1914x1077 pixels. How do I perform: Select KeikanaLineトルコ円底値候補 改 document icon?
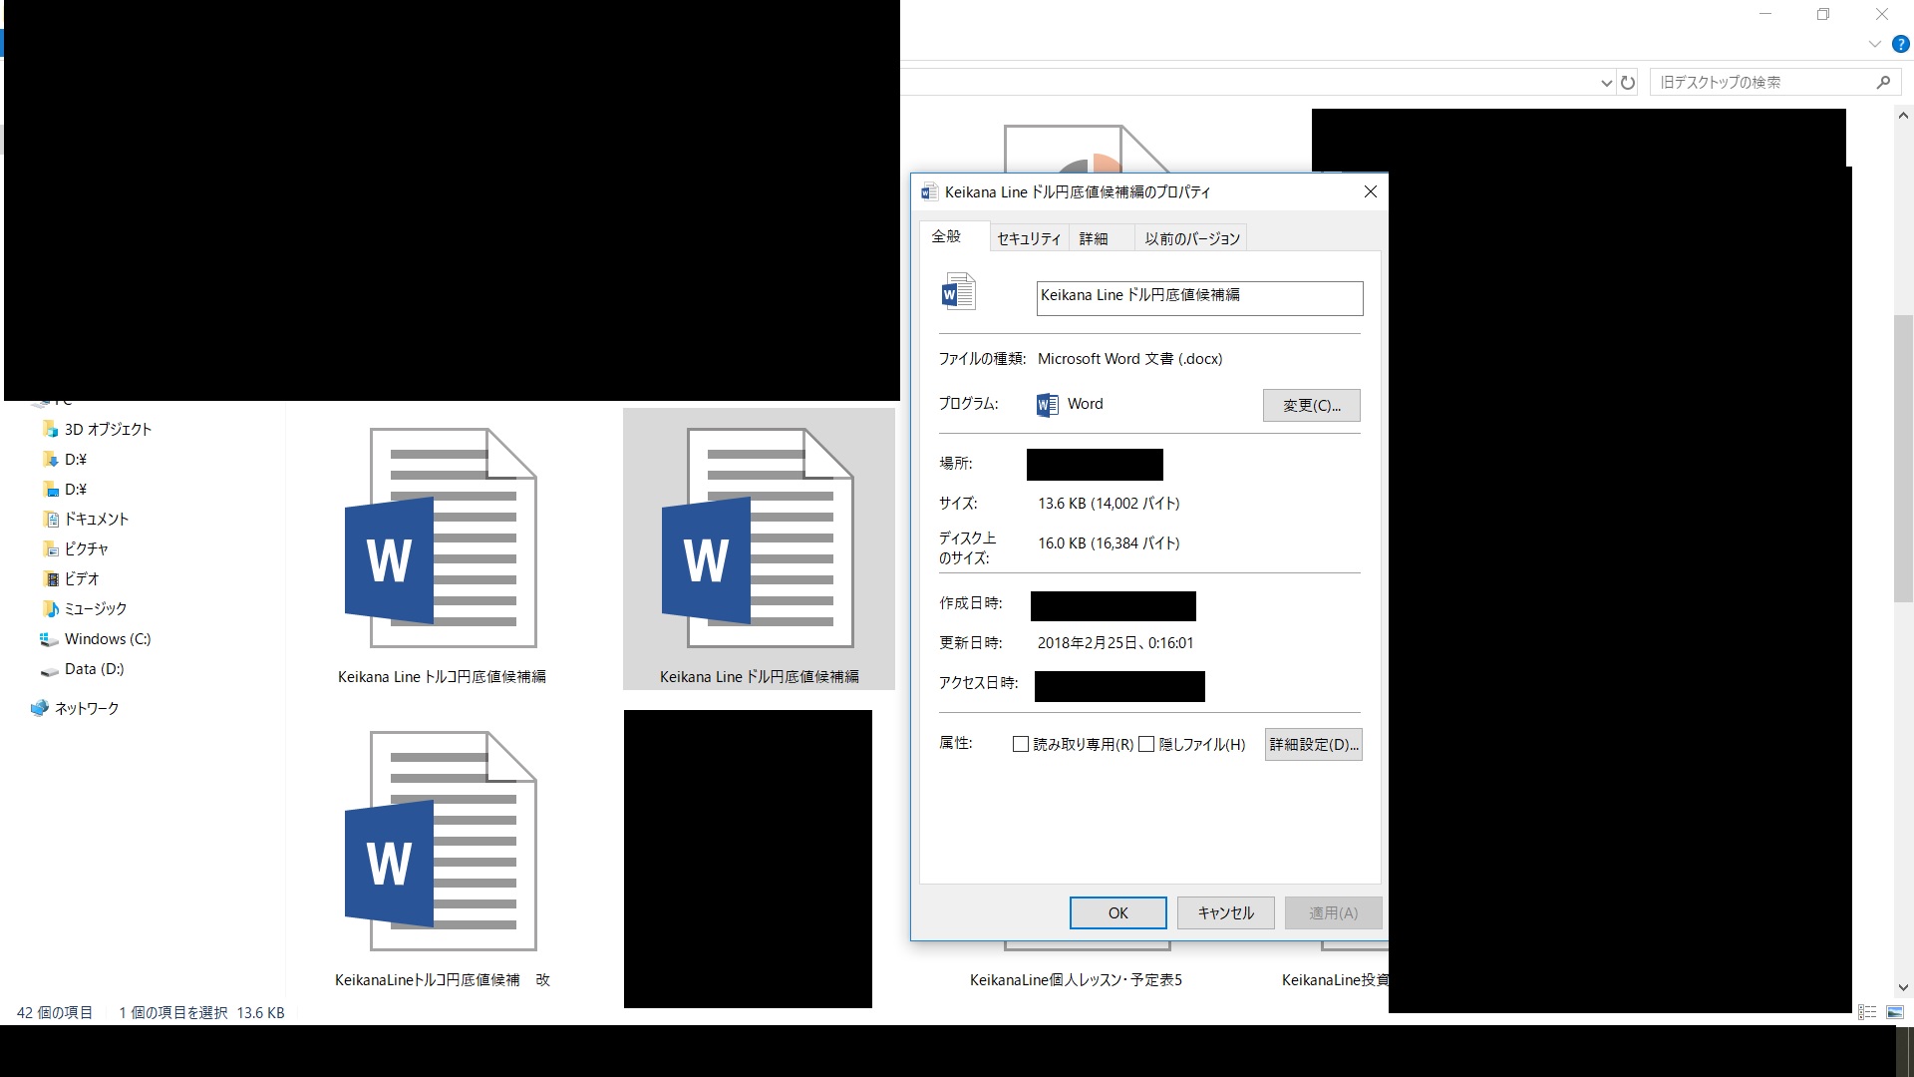point(441,841)
